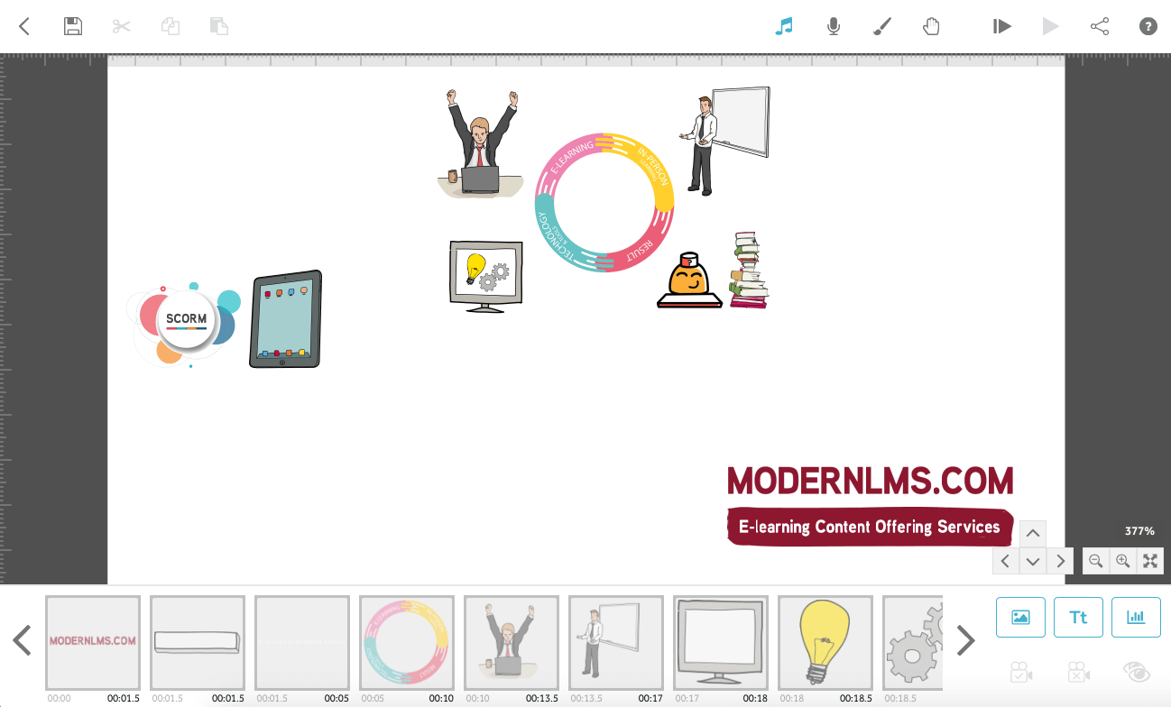Add new text with the Tt button
Viewport: 1171px width, 707px height.
1078,618
